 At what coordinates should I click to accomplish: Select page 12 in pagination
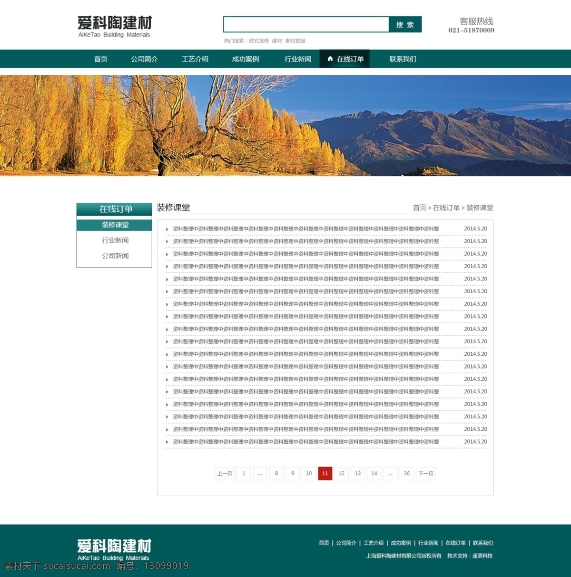[x=341, y=473]
